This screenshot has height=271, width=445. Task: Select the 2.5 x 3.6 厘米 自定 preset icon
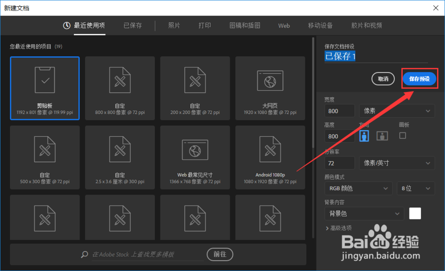pyautogui.click(x=120, y=150)
